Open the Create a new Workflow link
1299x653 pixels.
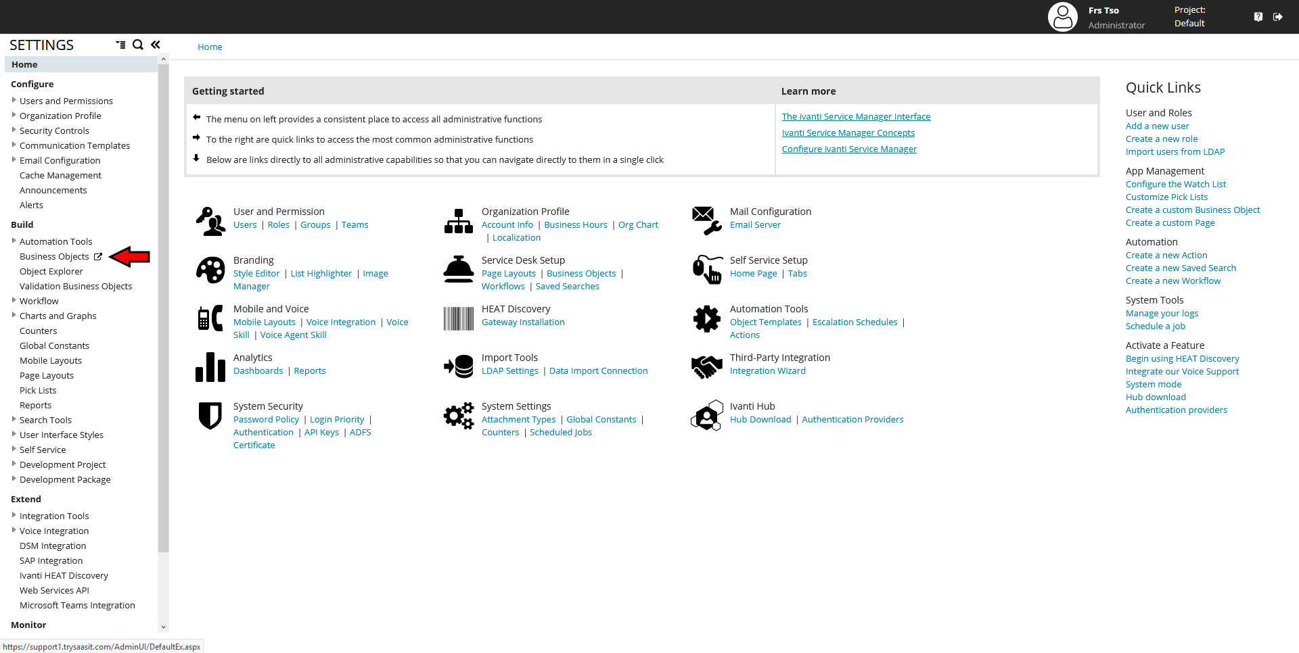[1172, 281]
